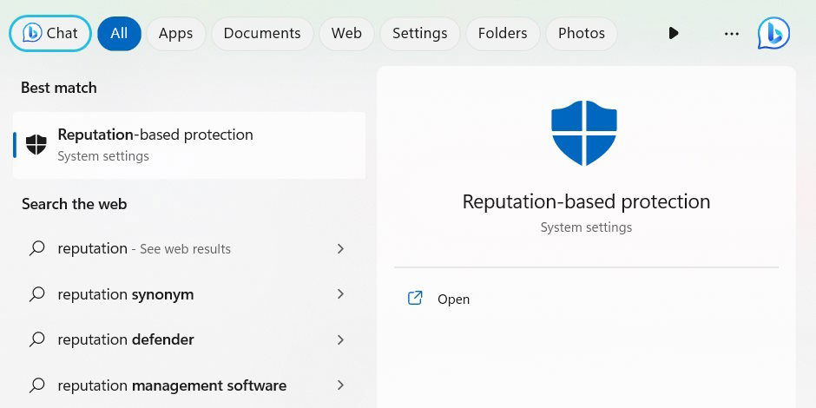Screen dimensions: 816x408
Task: Click the Chat button with Bing logo
Action: [50, 33]
